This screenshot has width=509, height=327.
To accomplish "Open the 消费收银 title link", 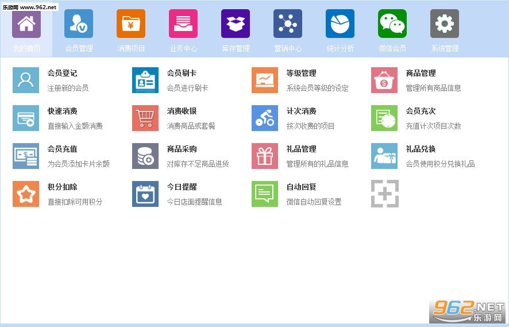I will pyautogui.click(x=182, y=111).
